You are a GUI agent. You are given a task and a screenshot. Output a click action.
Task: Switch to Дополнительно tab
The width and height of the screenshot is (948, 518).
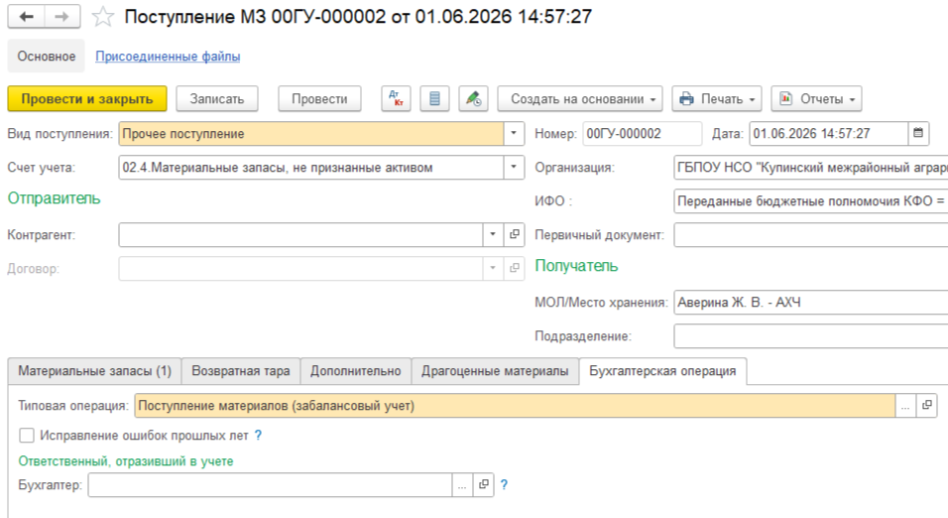[355, 371]
